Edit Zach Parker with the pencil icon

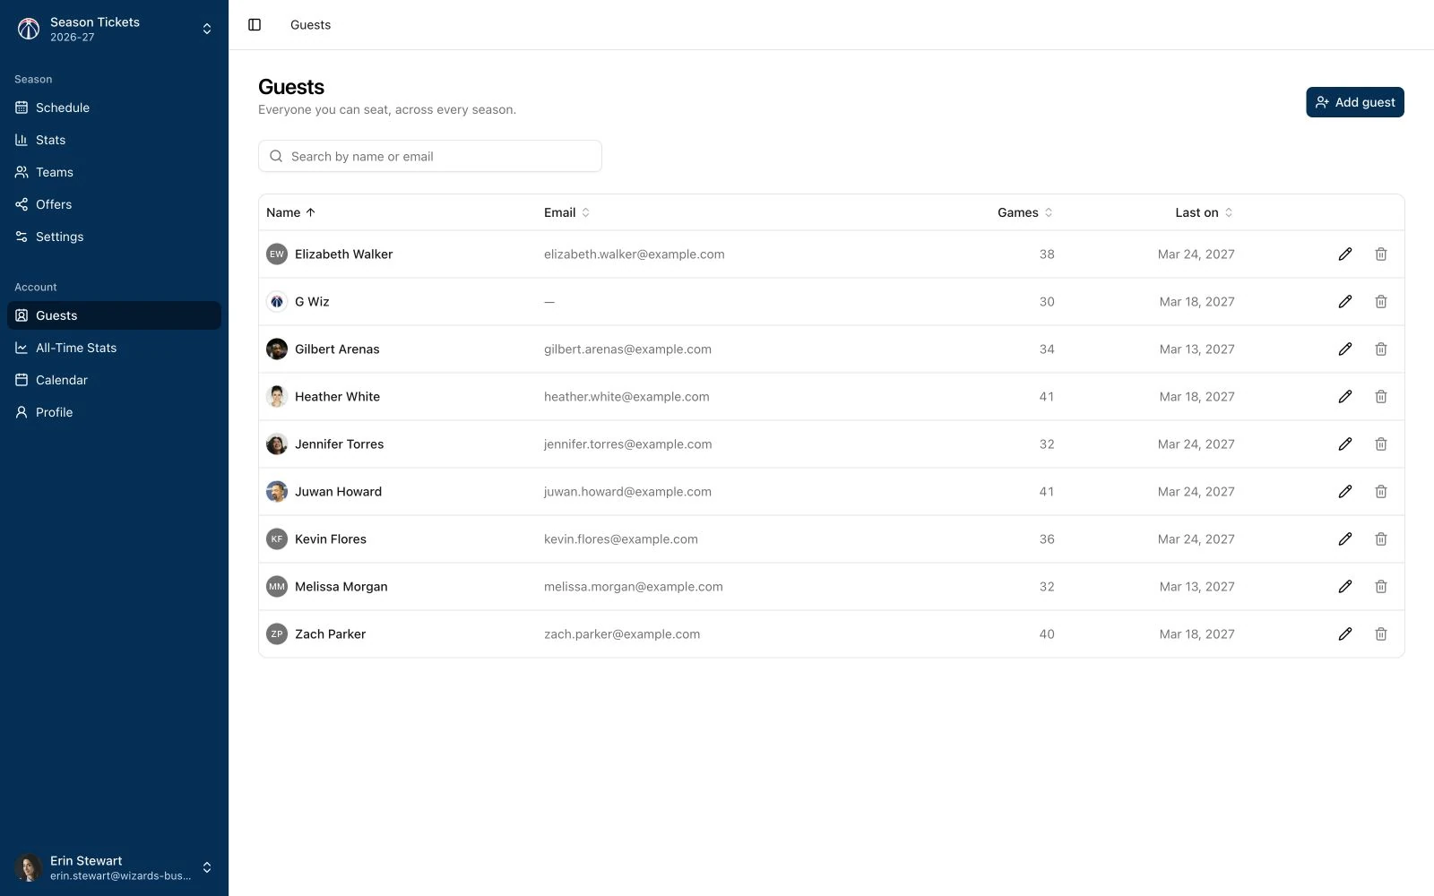pos(1345,634)
